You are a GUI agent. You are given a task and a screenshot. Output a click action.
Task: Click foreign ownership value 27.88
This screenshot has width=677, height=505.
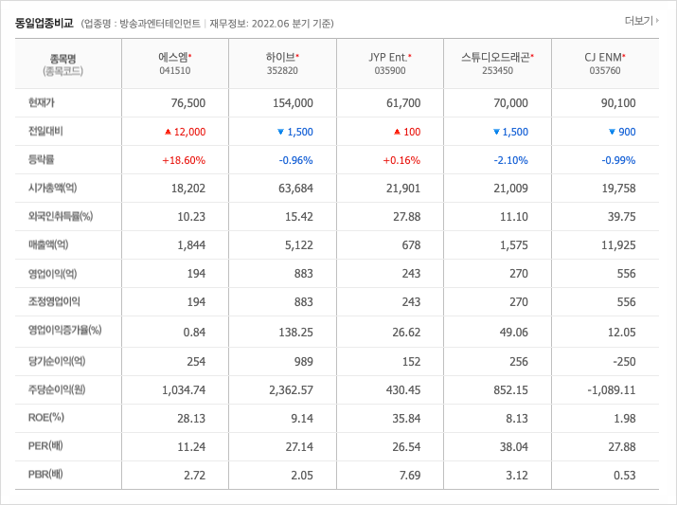coord(407,216)
